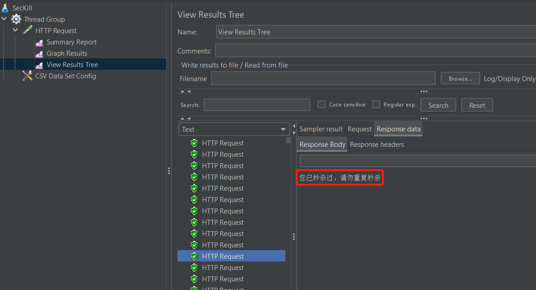536x290 pixels.
Task: Enable the Case sensitive checkbox
Action: (x=321, y=104)
